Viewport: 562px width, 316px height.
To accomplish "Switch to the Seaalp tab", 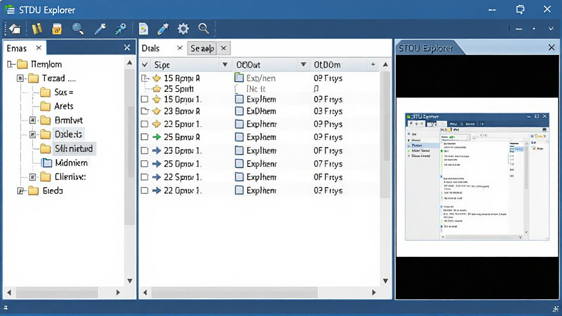I will [202, 48].
